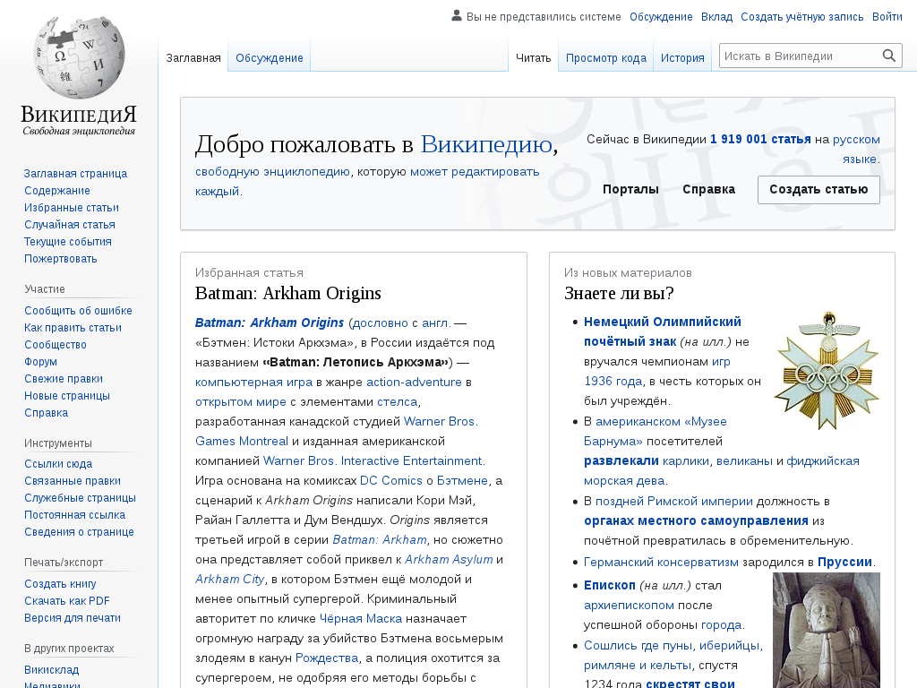This screenshot has height=688, width=917.
Task: Open the «Просмотр кода» tab
Action: tap(606, 58)
